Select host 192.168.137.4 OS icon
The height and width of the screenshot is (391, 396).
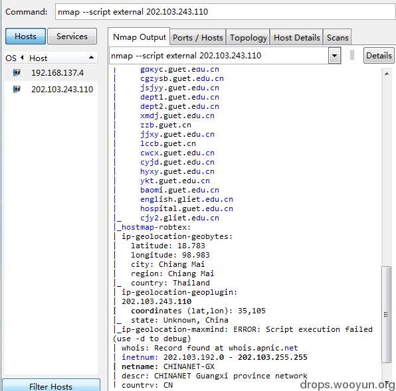17,72
